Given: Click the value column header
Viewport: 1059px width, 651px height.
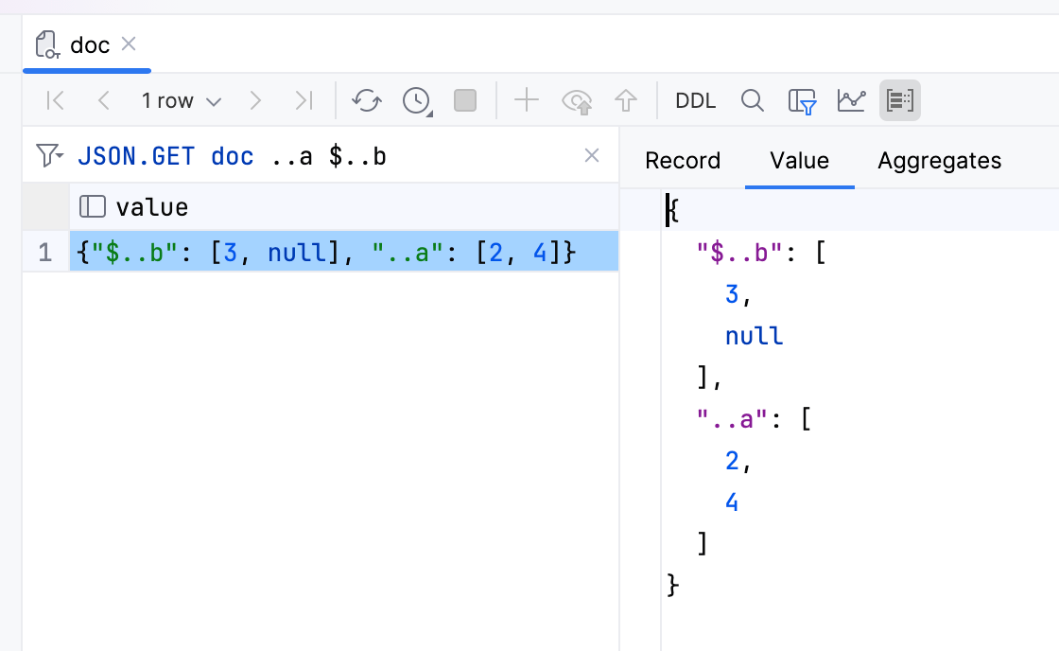Looking at the screenshot, I should coord(151,206).
